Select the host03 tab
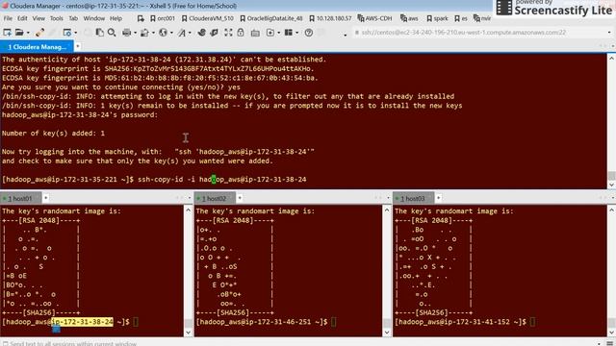This screenshot has height=346, width=616. coord(413,199)
